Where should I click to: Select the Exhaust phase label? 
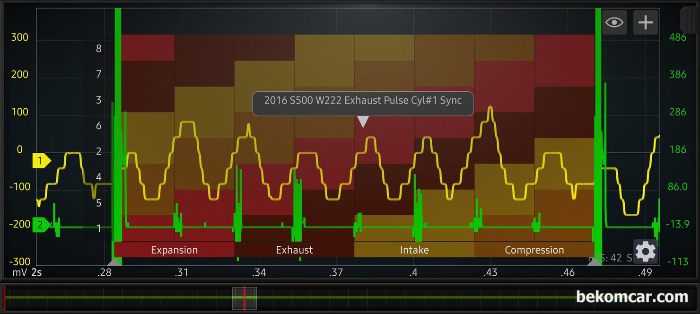click(x=294, y=250)
